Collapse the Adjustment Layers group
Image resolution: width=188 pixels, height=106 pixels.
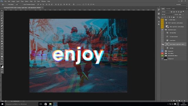pos(164,30)
